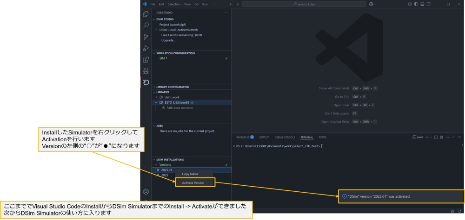The height and width of the screenshot is (220, 465).
Task: Click the Upgrade... link
Action: (168, 40)
